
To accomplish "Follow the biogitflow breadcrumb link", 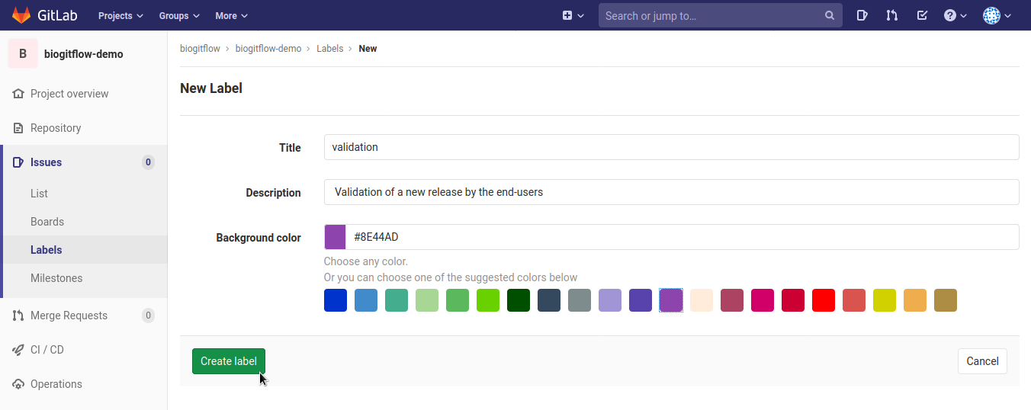I will pyautogui.click(x=200, y=48).
